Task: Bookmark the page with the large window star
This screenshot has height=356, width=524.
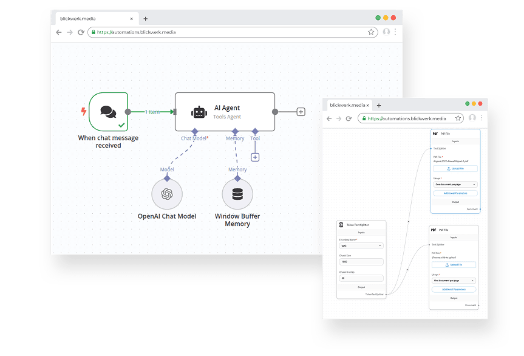Action: point(371,32)
